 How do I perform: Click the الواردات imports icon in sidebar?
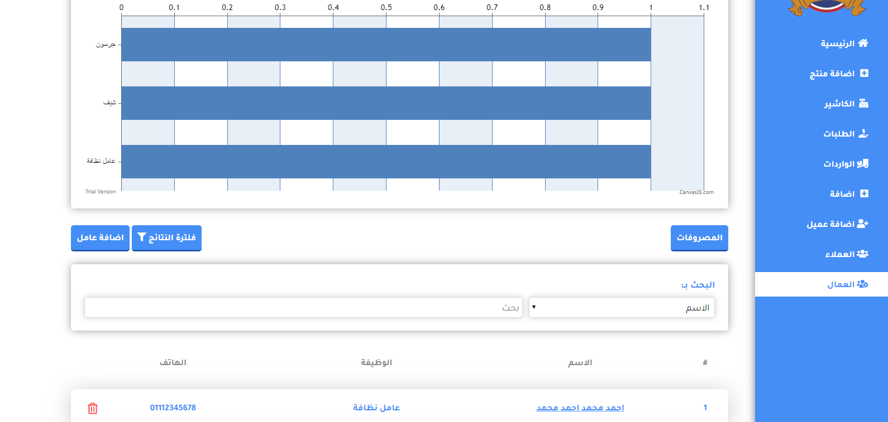coord(863,164)
